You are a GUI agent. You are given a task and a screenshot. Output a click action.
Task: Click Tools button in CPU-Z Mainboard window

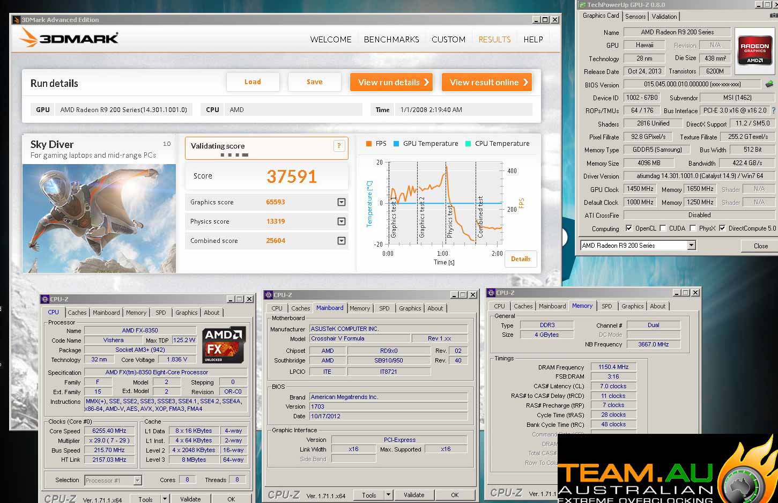369,495
